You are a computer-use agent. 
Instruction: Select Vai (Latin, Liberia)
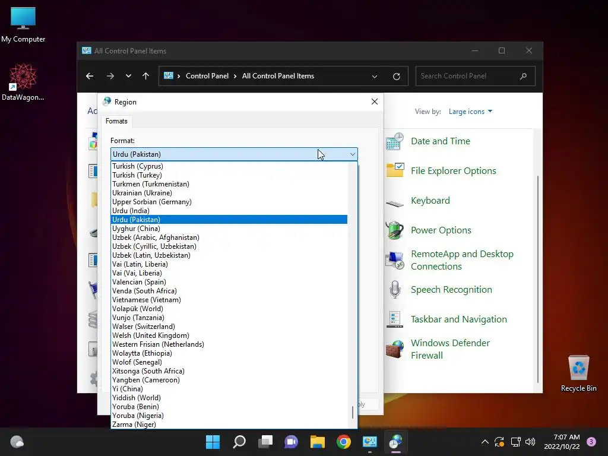(x=229, y=264)
